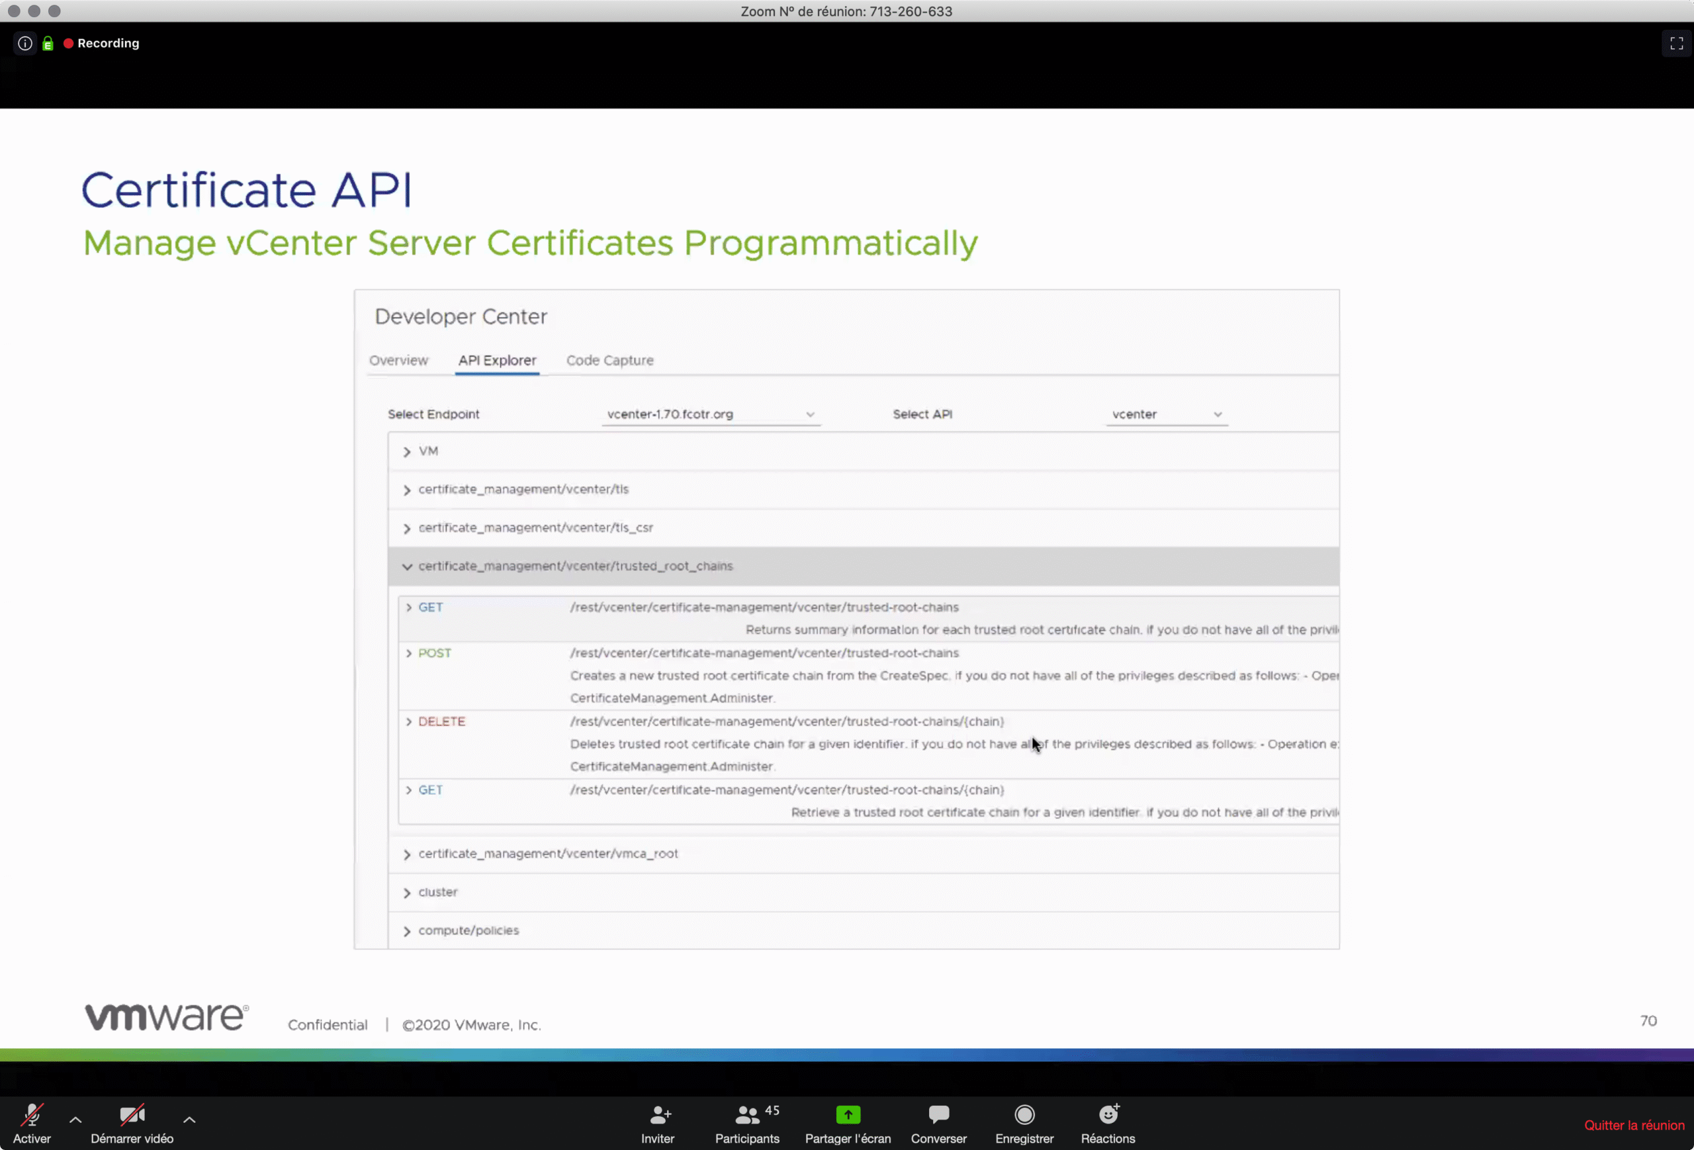
Task: Click the macOS yellow minimize button
Action: pos(34,11)
